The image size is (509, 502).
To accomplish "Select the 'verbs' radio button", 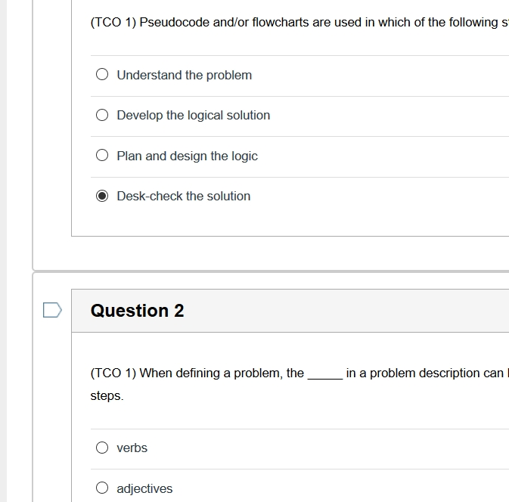I will [102, 448].
